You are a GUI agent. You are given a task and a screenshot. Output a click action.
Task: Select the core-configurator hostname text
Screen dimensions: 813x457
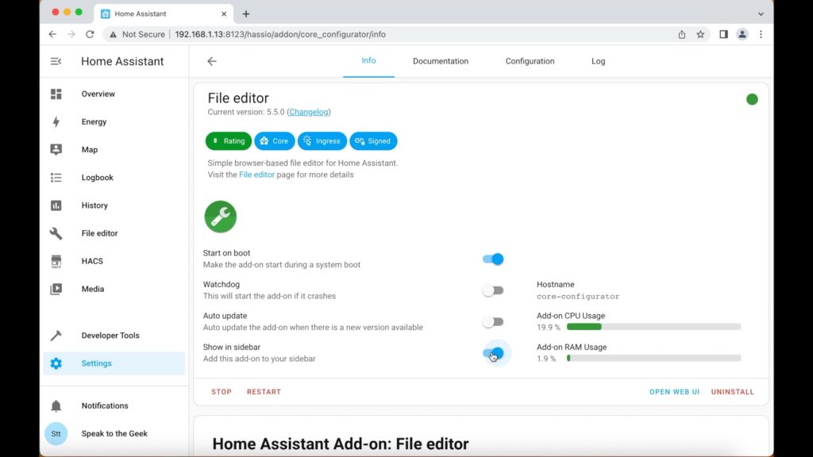coord(578,297)
